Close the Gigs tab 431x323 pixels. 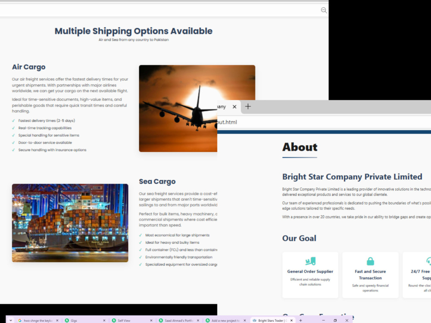[x=104, y=320]
